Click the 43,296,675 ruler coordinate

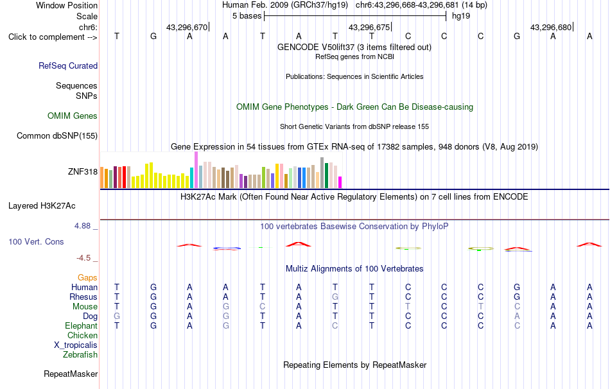pyautogui.click(x=369, y=27)
